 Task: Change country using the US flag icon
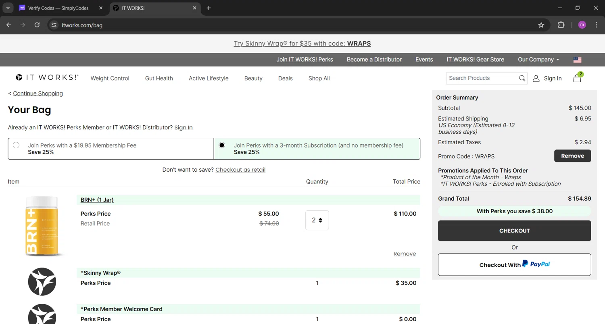[x=577, y=60]
